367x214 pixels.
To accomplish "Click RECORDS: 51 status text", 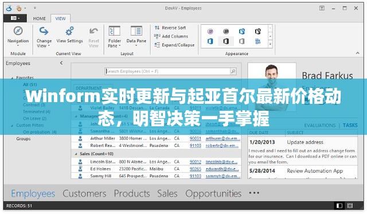I will pyautogui.click(x=19, y=206).
